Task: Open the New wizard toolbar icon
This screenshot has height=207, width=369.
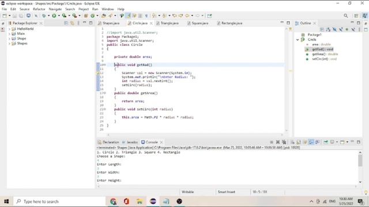Action: [x=5, y=16]
